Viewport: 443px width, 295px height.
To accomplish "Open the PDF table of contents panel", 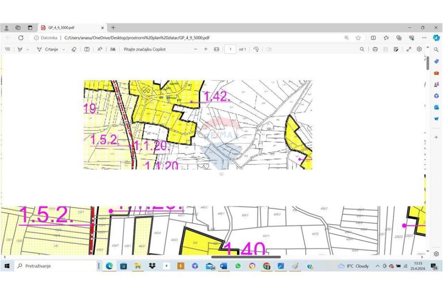I will (7, 49).
